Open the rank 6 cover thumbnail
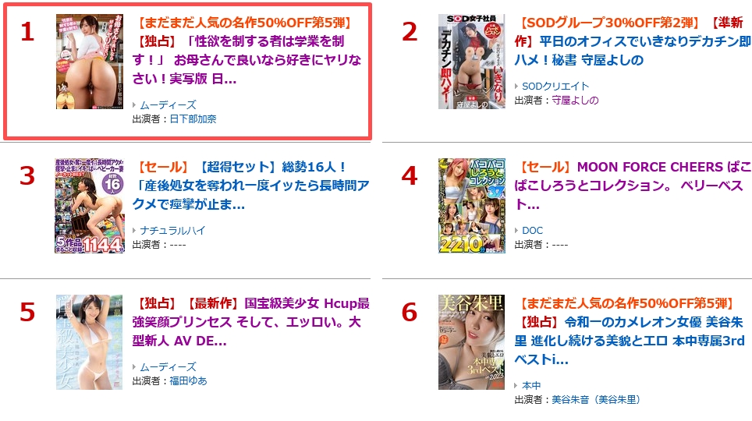The width and height of the screenshot is (752, 421). tap(471, 342)
